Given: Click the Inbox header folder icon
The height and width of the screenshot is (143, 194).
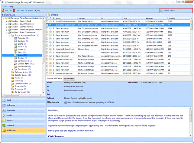Looking at the screenshot, I should (48, 15).
